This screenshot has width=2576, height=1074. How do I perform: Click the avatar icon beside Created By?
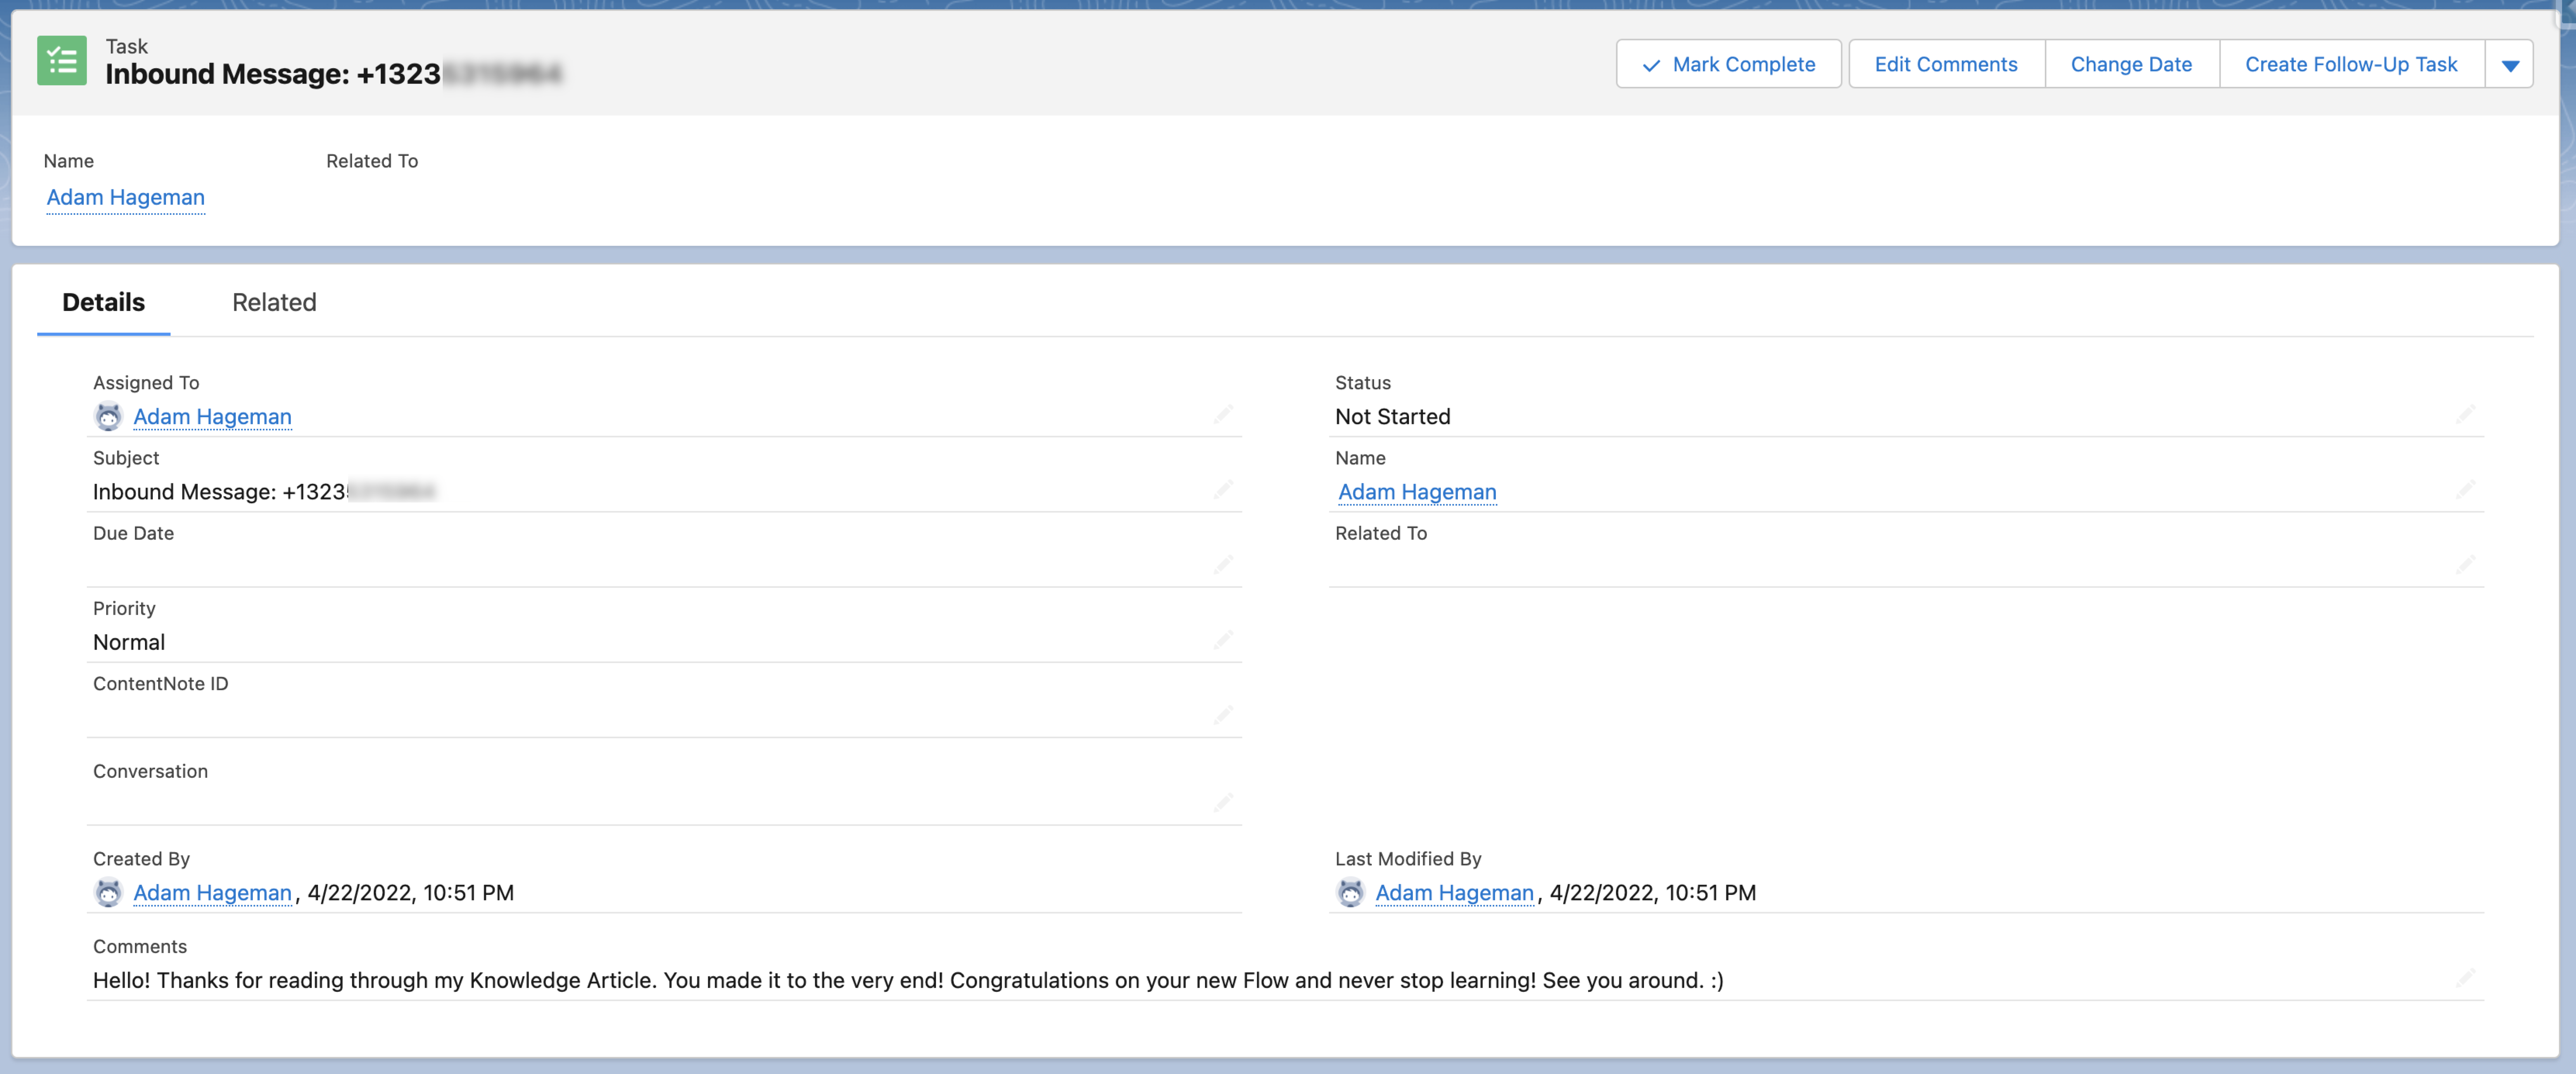click(x=108, y=892)
